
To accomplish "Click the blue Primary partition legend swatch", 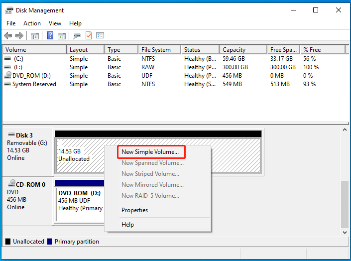I will (50, 242).
